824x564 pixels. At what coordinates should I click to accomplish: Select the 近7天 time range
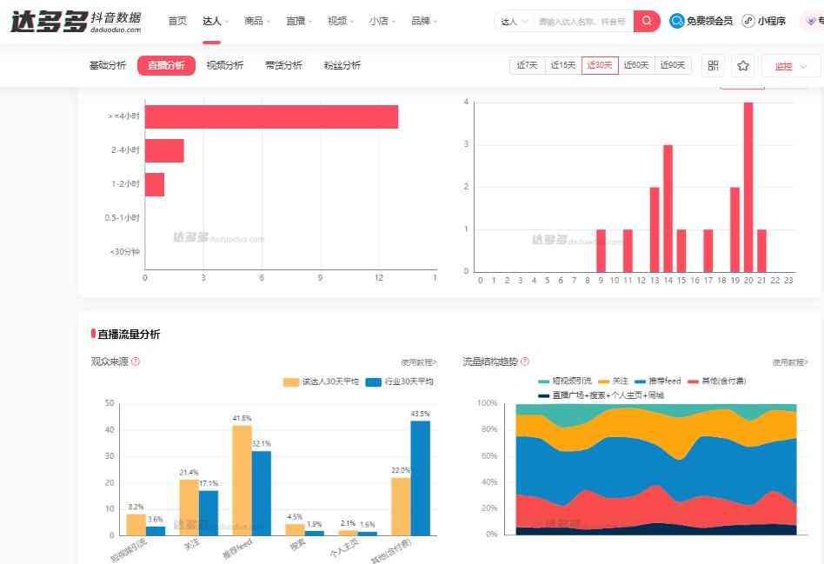click(527, 65)
